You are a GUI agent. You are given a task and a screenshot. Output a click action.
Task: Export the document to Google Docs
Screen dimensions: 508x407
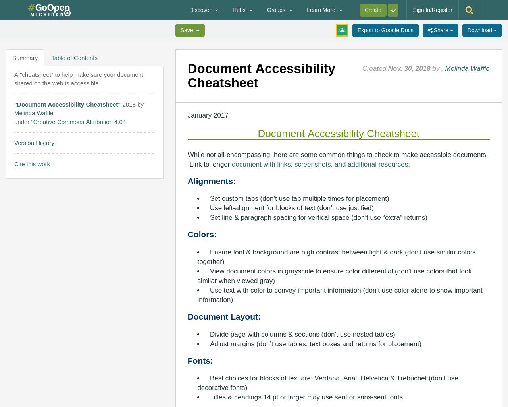pos(385,29)
